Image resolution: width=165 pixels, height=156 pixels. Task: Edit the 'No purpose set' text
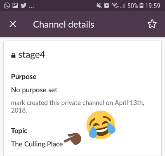point(34,90)
